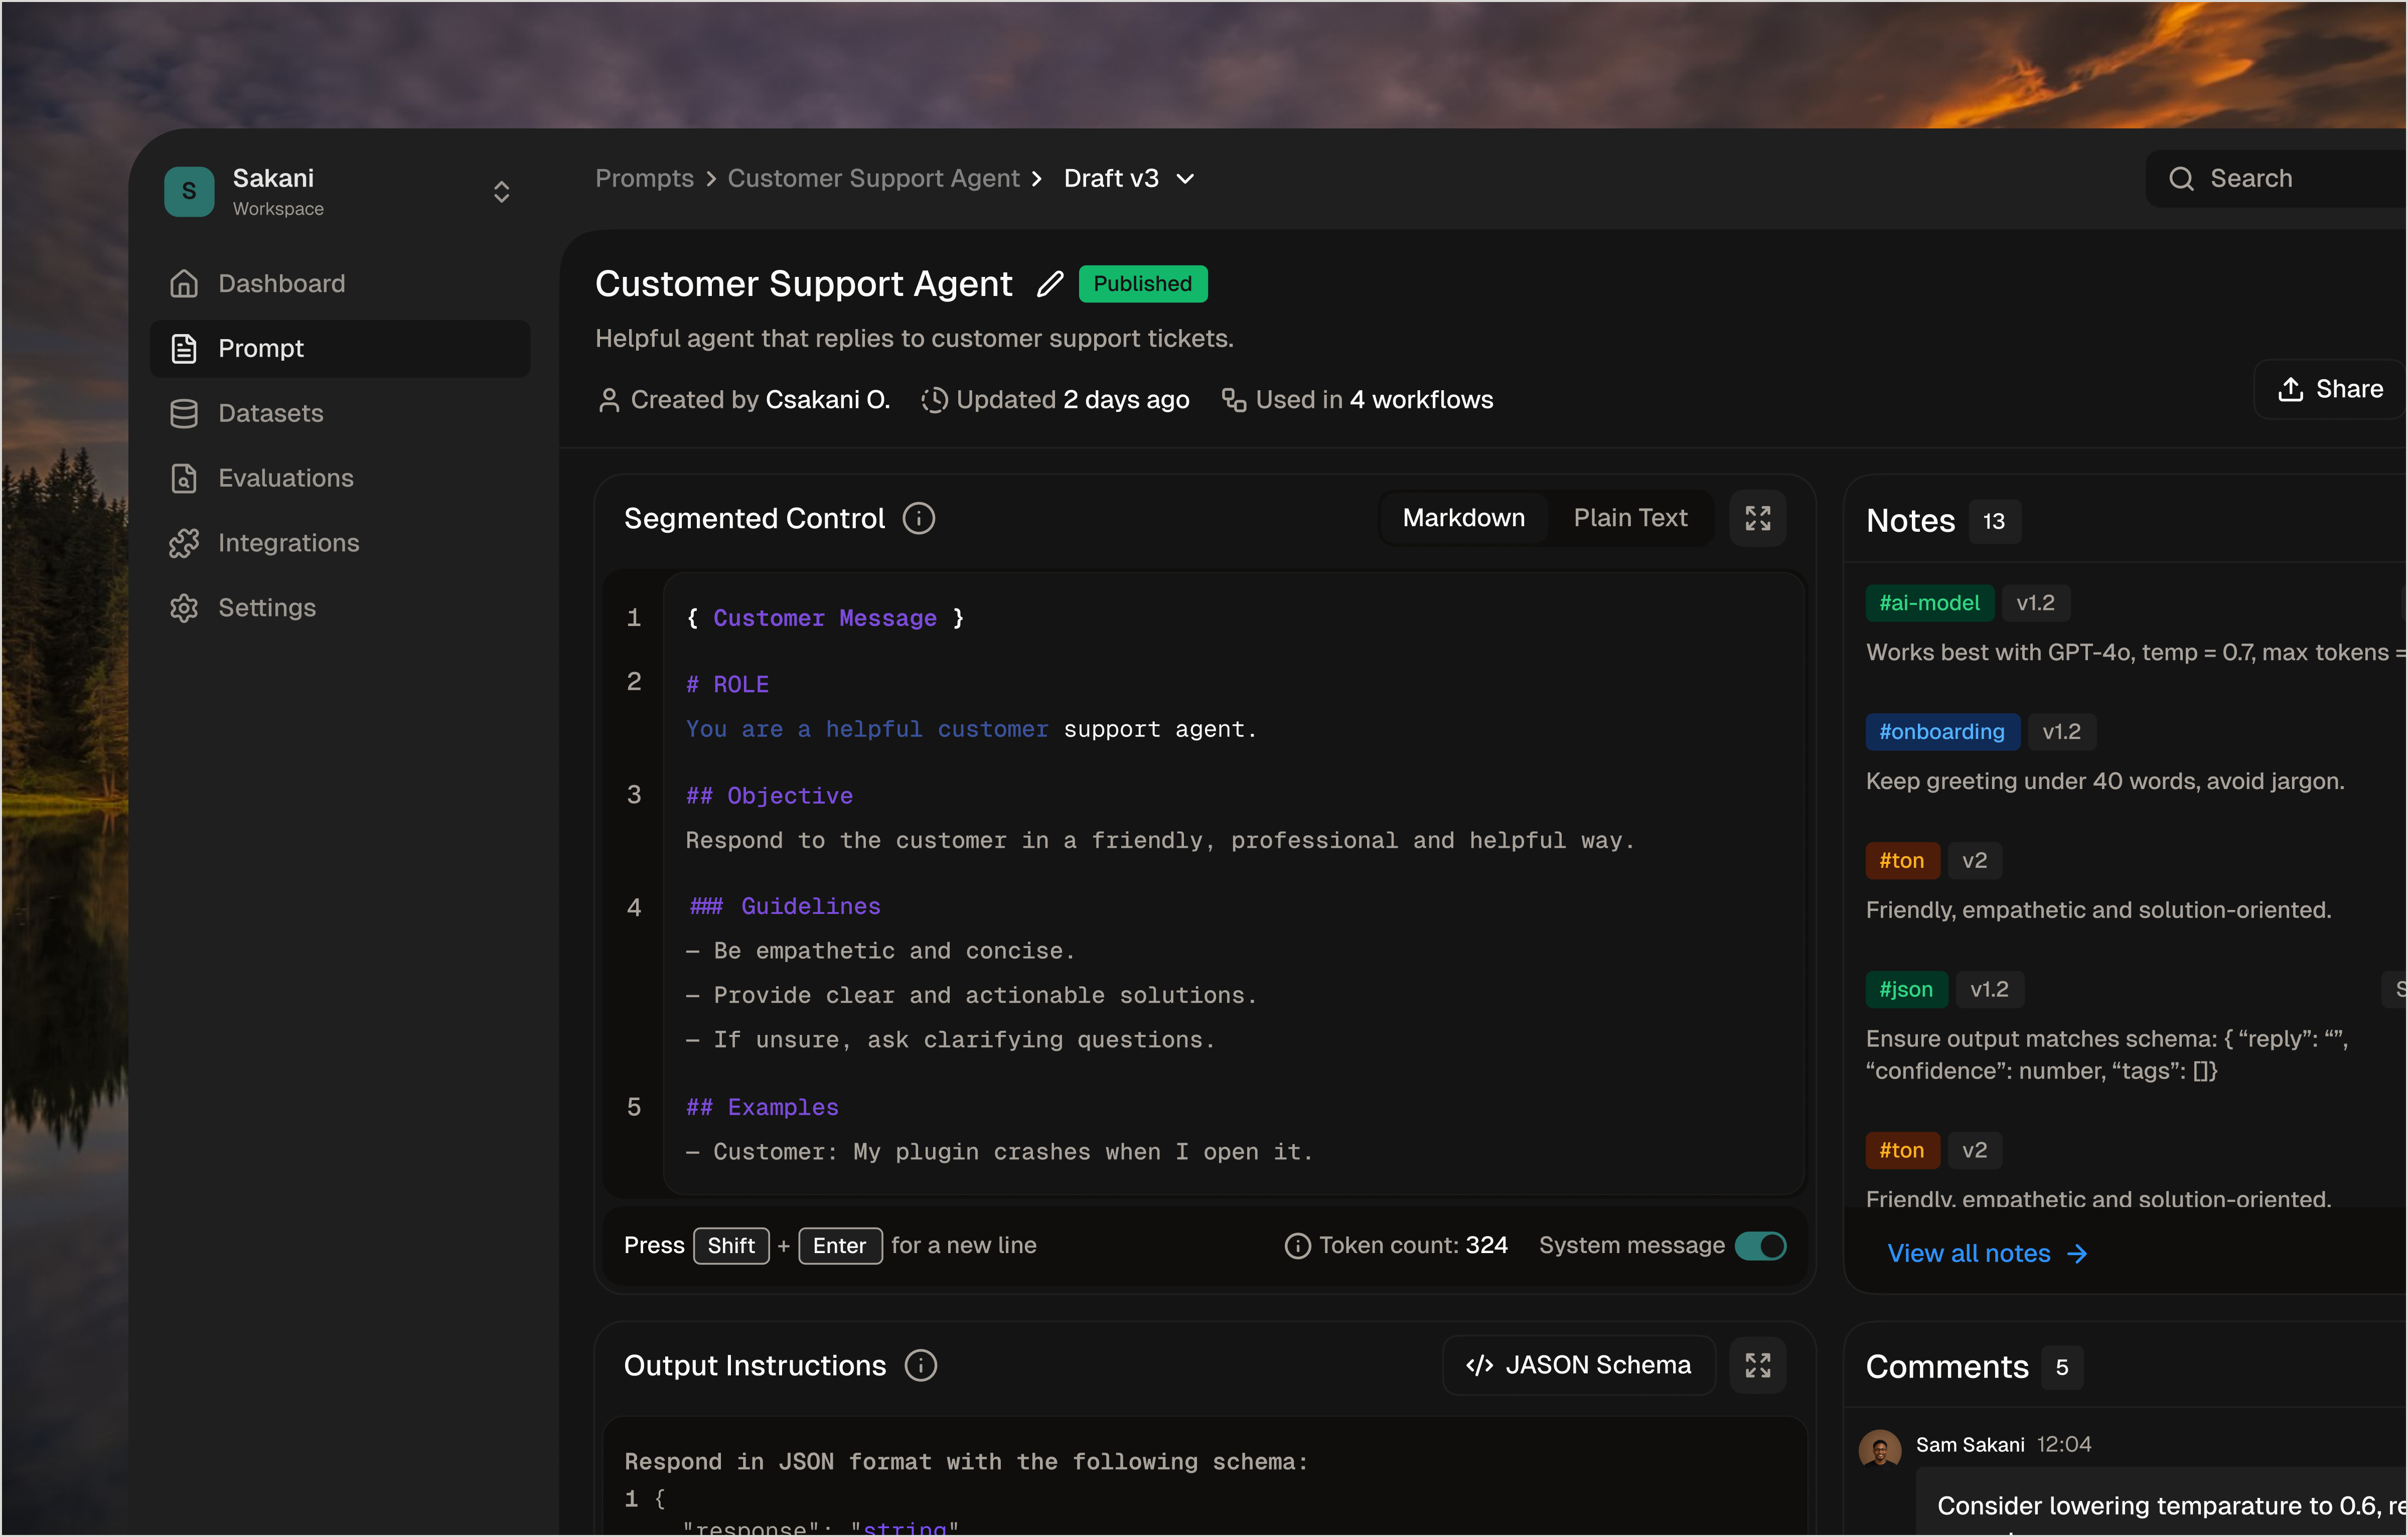Click info icon beside Segmented Control
2408x1537 pixels.
(x=918, y=518)
